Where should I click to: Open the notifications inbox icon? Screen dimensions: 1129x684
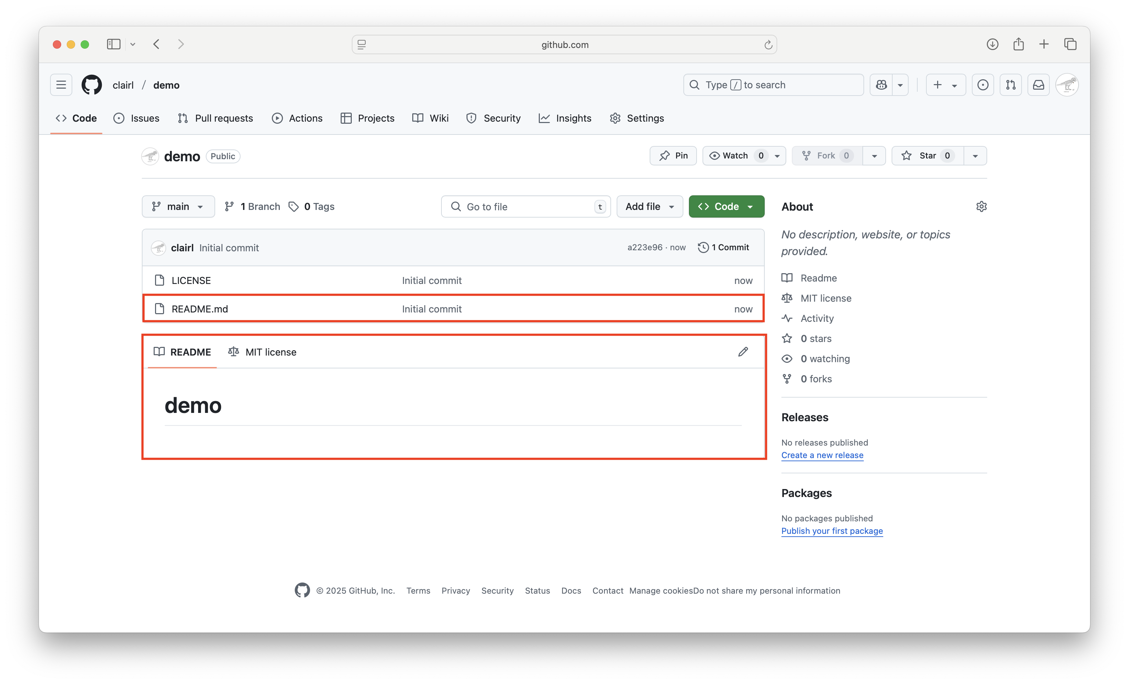1038,85
